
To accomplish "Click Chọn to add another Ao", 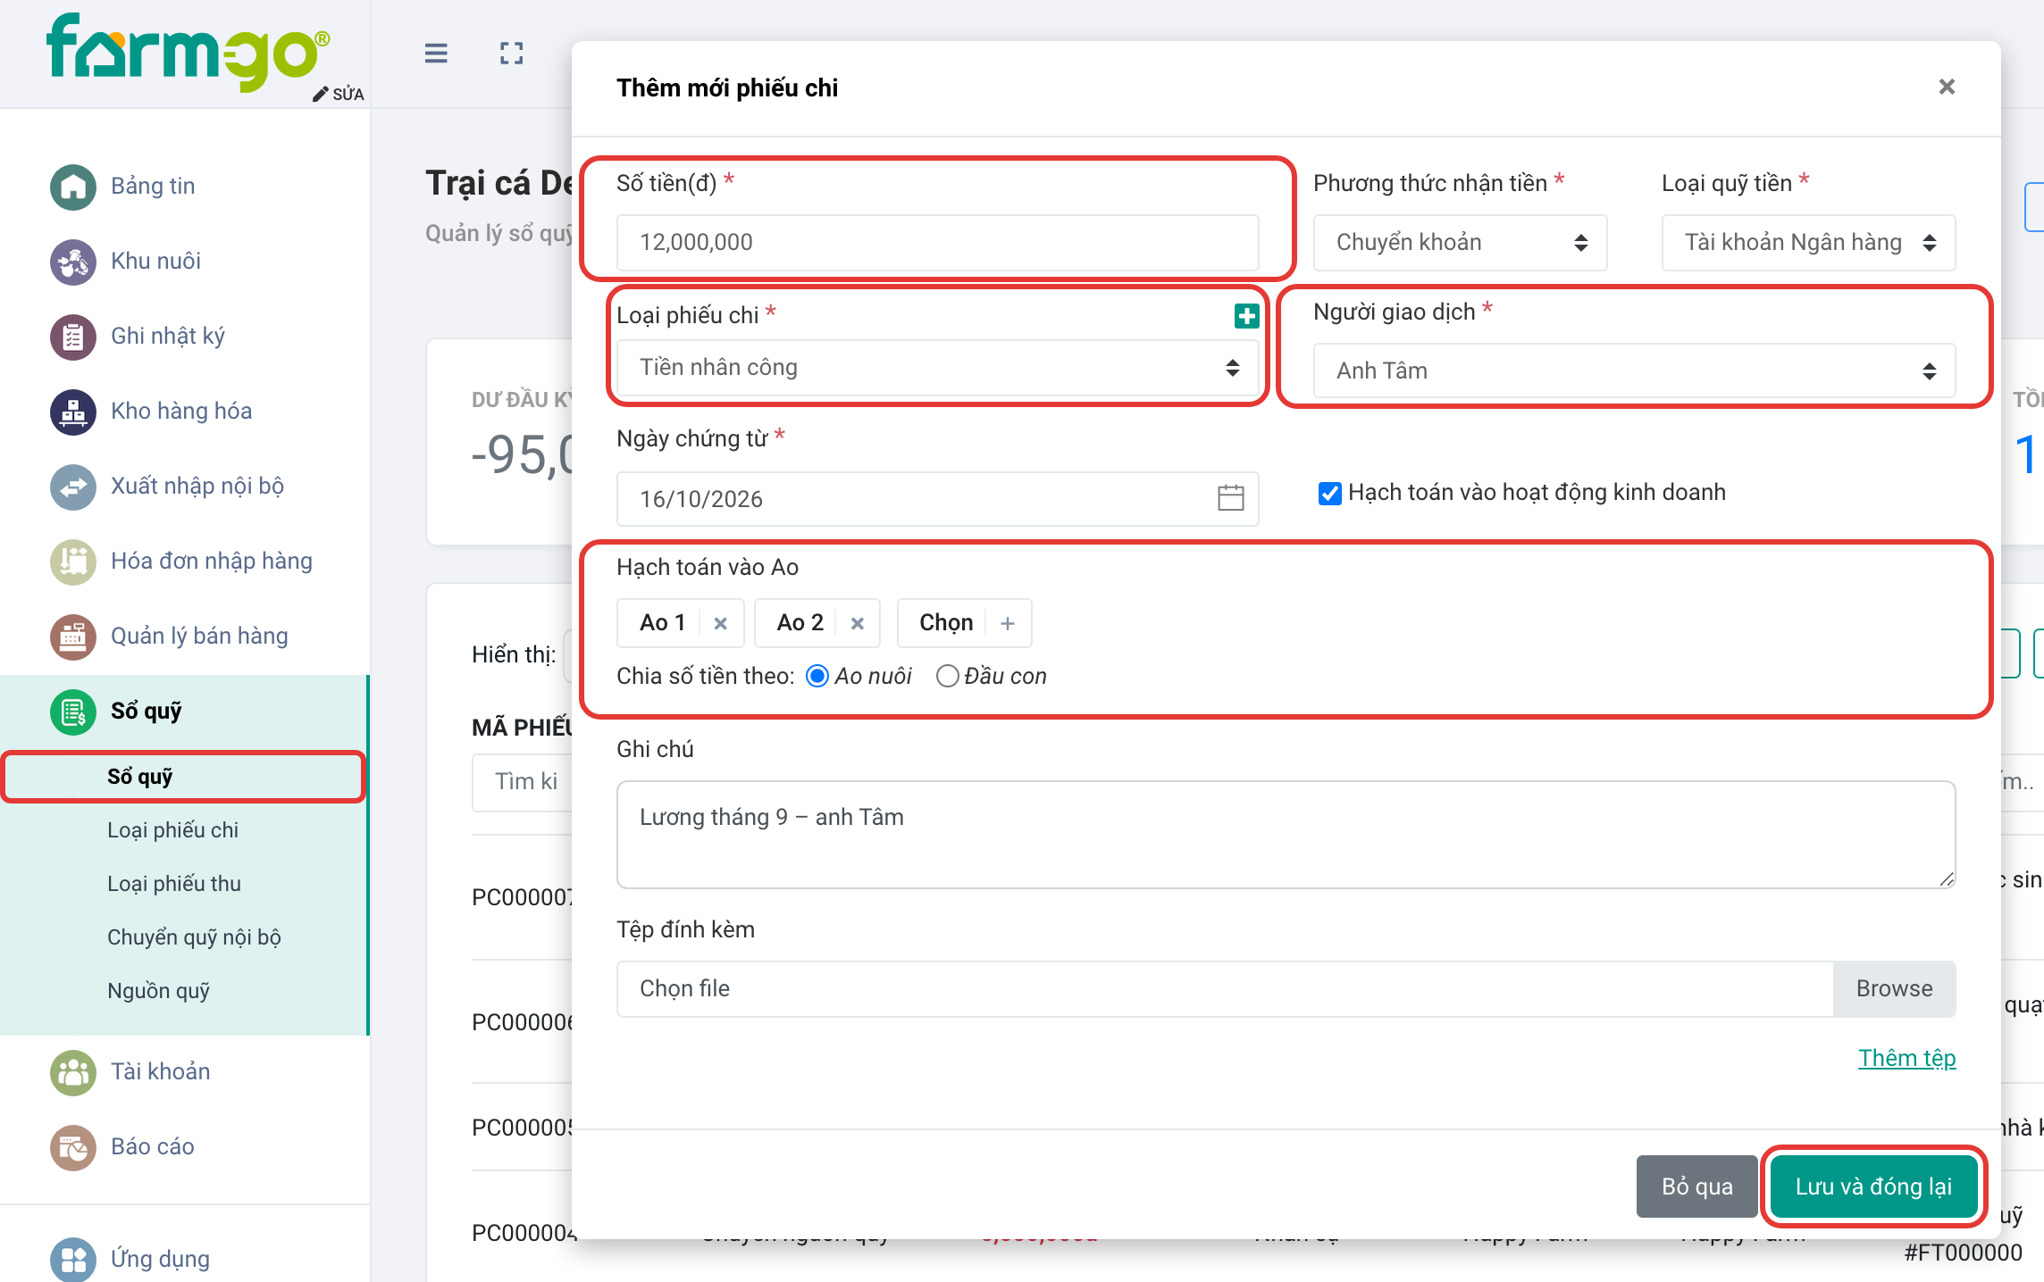I will (x=965, y=623).
